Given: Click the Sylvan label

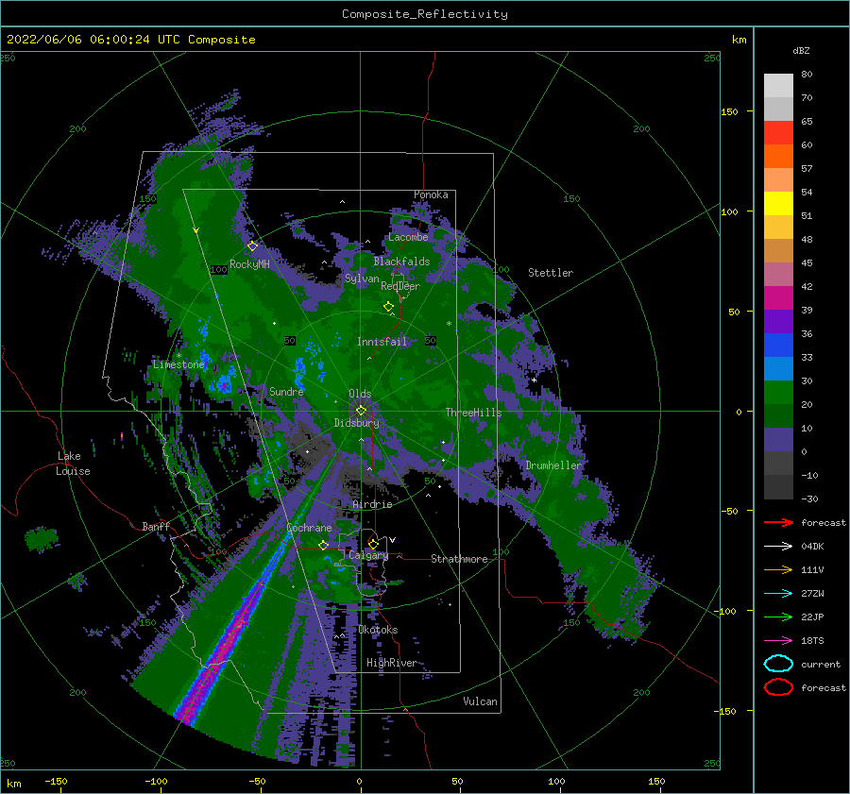Looking at the screenshot, I should point(362,279).
